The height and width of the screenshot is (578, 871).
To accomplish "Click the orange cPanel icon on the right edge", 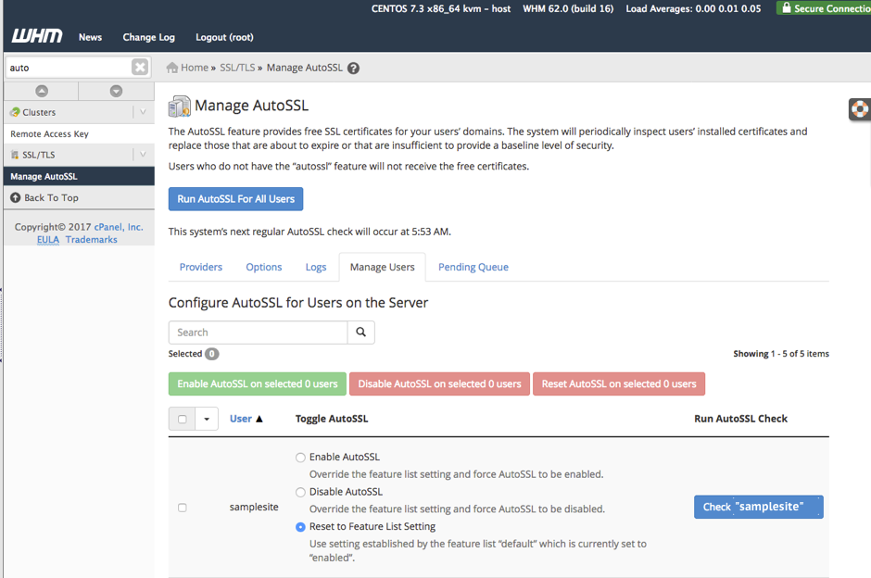I will 860,108.
